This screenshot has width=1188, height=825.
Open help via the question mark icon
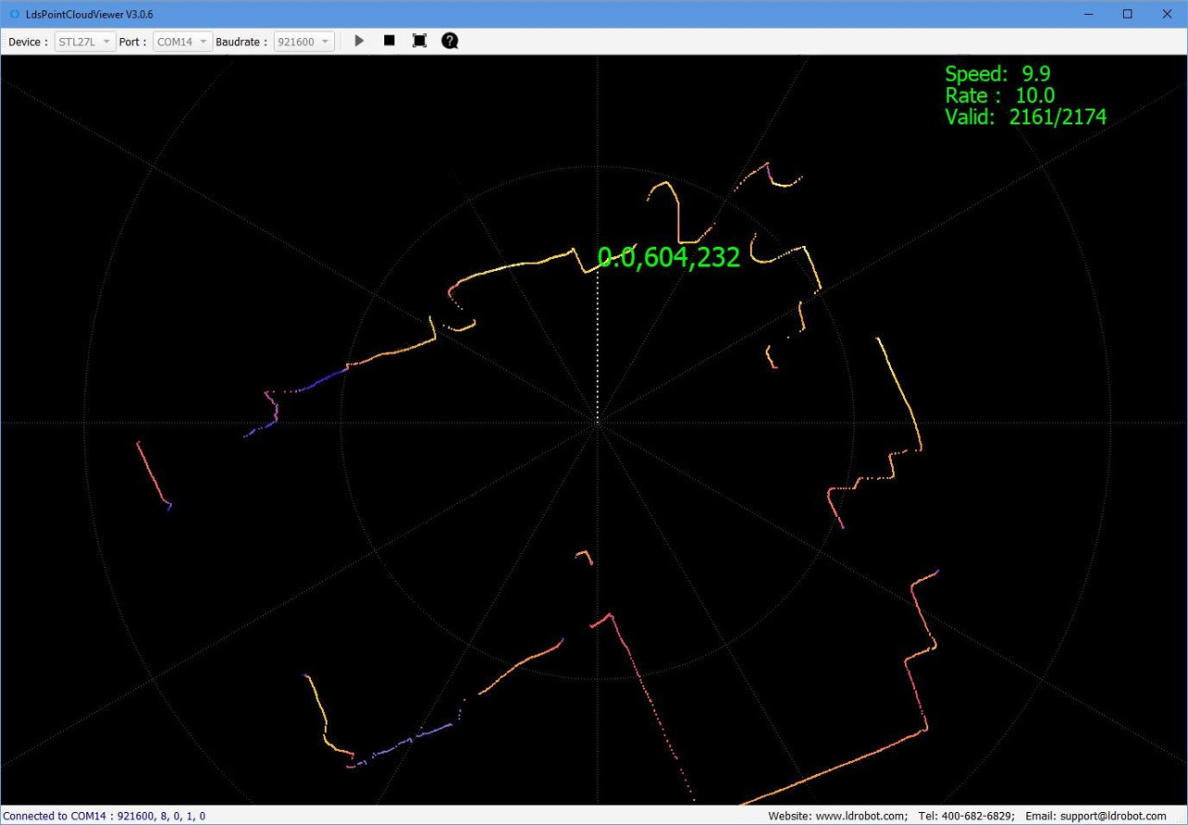point(450,41)
